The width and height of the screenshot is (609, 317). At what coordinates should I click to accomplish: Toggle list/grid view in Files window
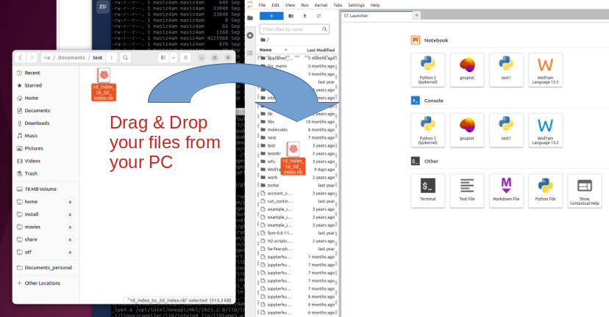click(163, 58)
